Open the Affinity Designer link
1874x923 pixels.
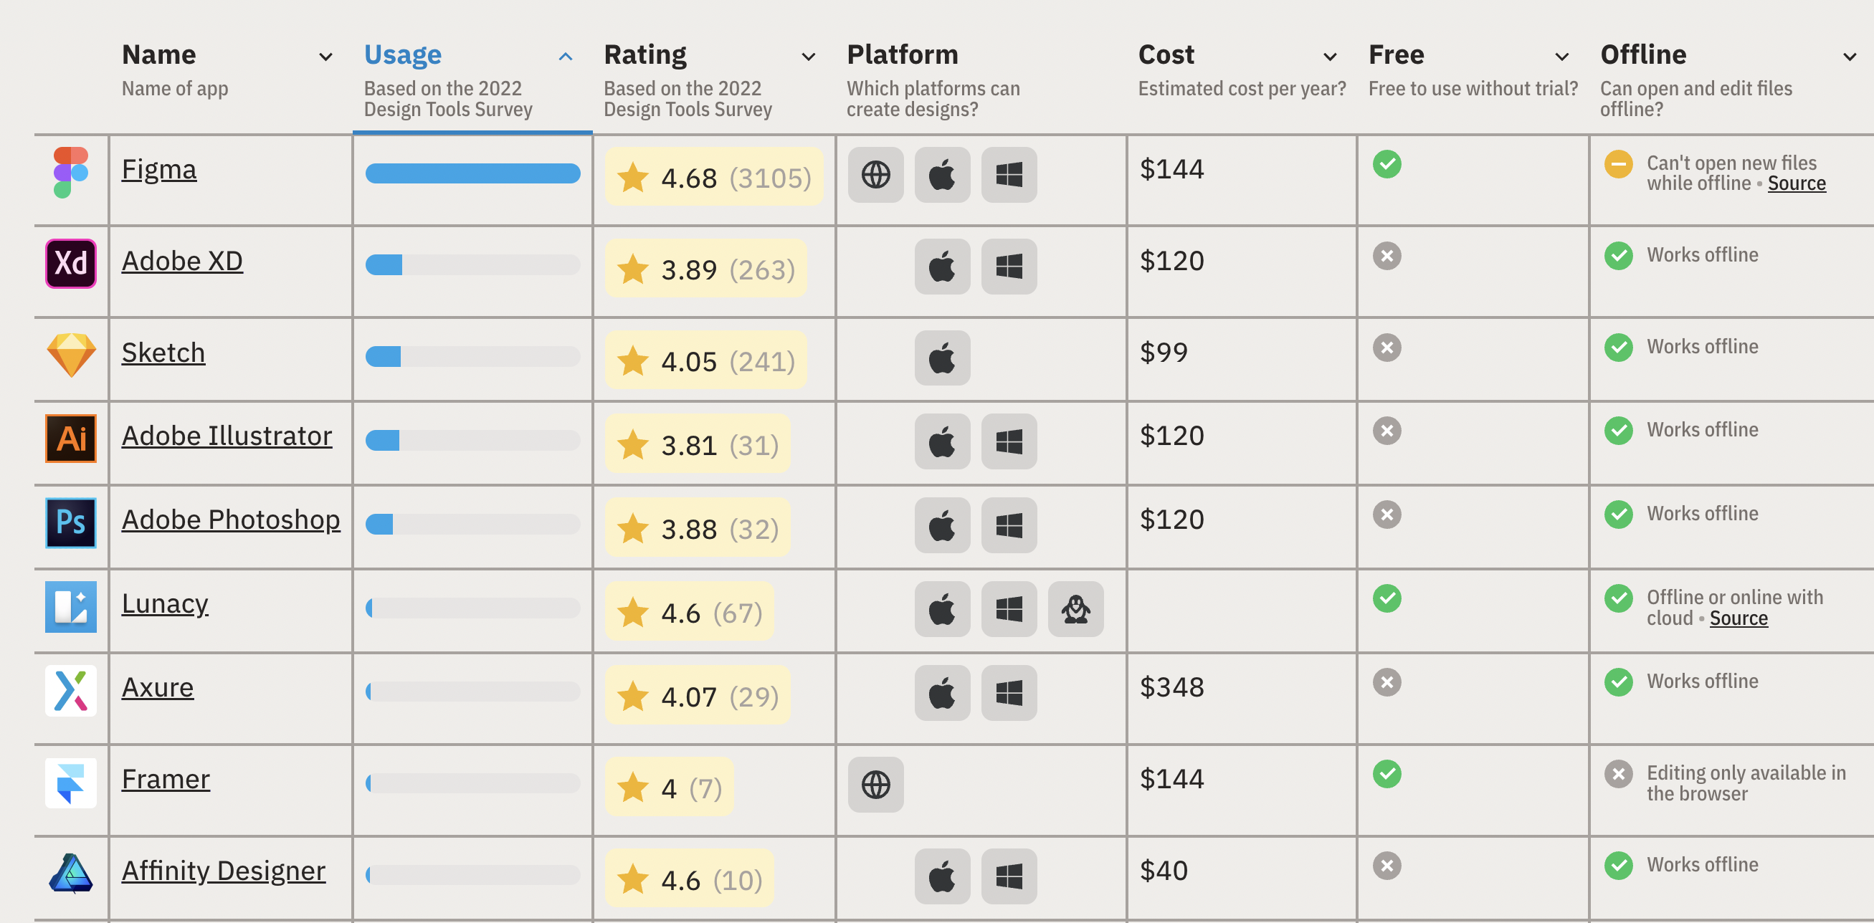click(x=224, y=871)
